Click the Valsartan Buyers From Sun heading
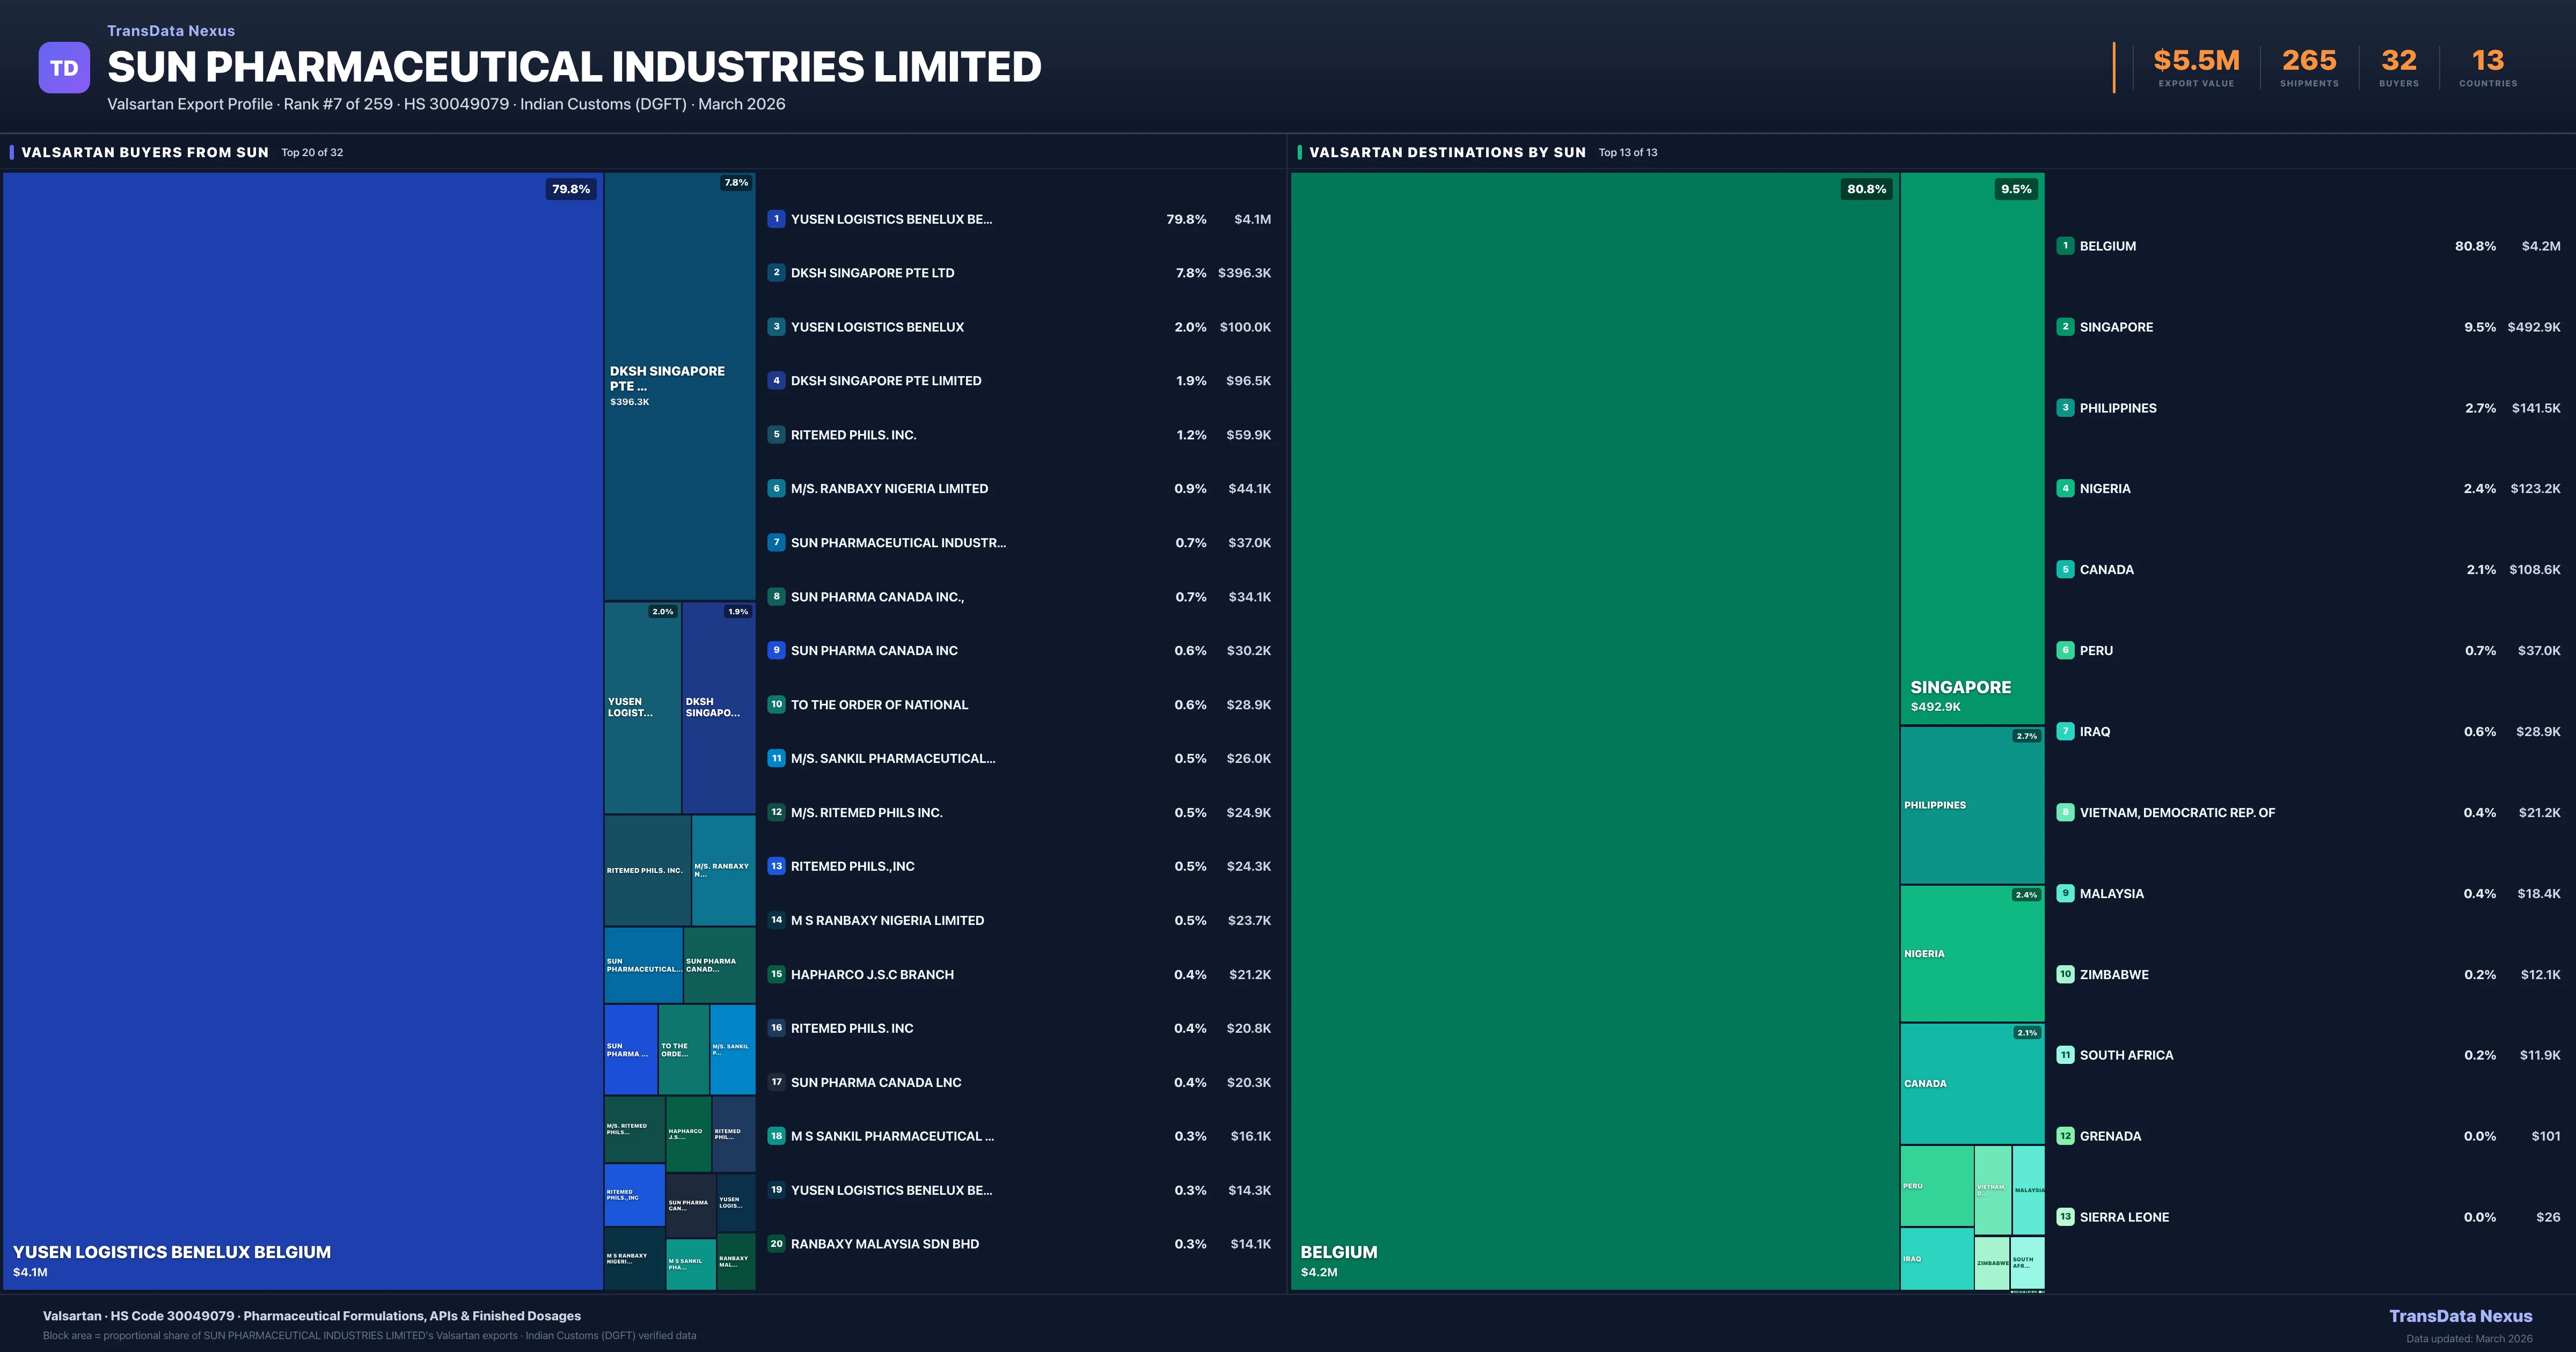 [x=145, y=153]
